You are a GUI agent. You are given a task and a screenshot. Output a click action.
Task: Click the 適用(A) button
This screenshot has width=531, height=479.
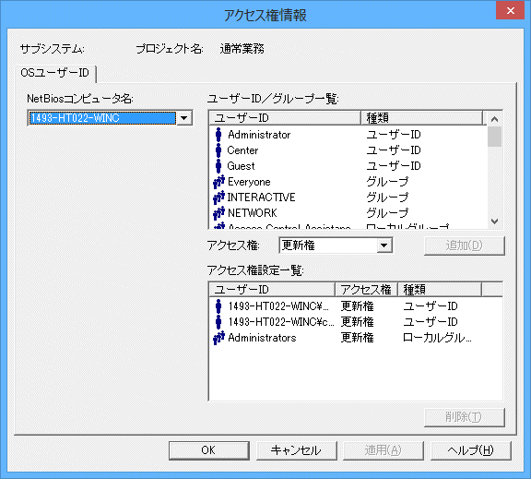click(383, 450)
